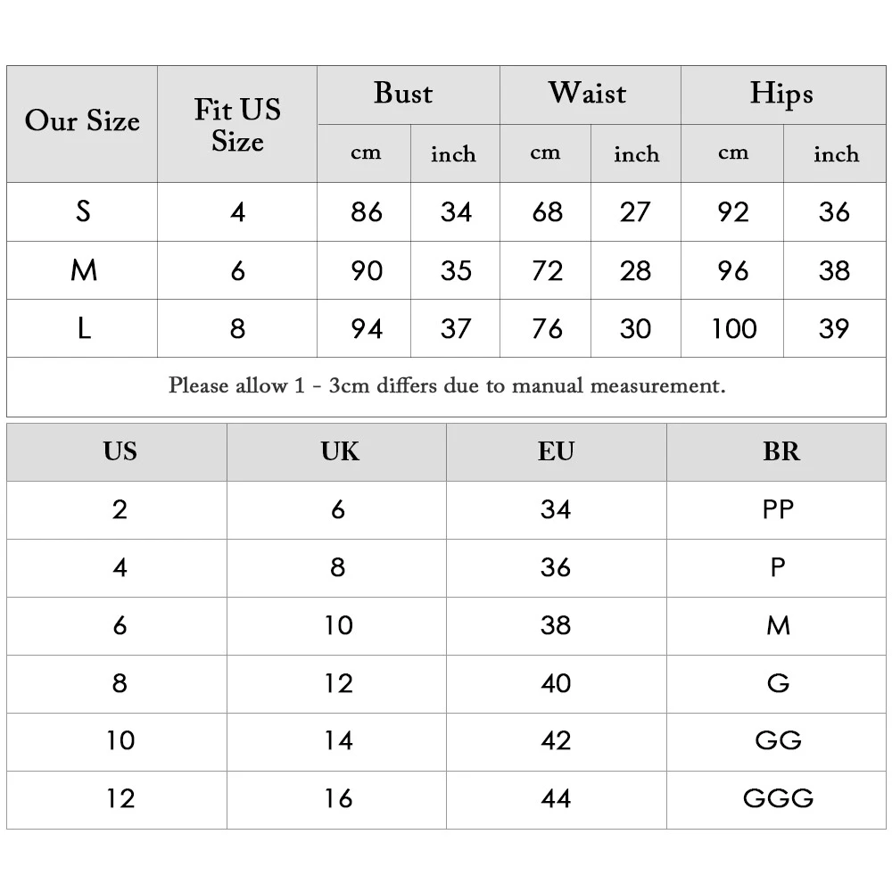Click the Bust header cell
This screenshot has width=892, height=892.
click(409, 95)
